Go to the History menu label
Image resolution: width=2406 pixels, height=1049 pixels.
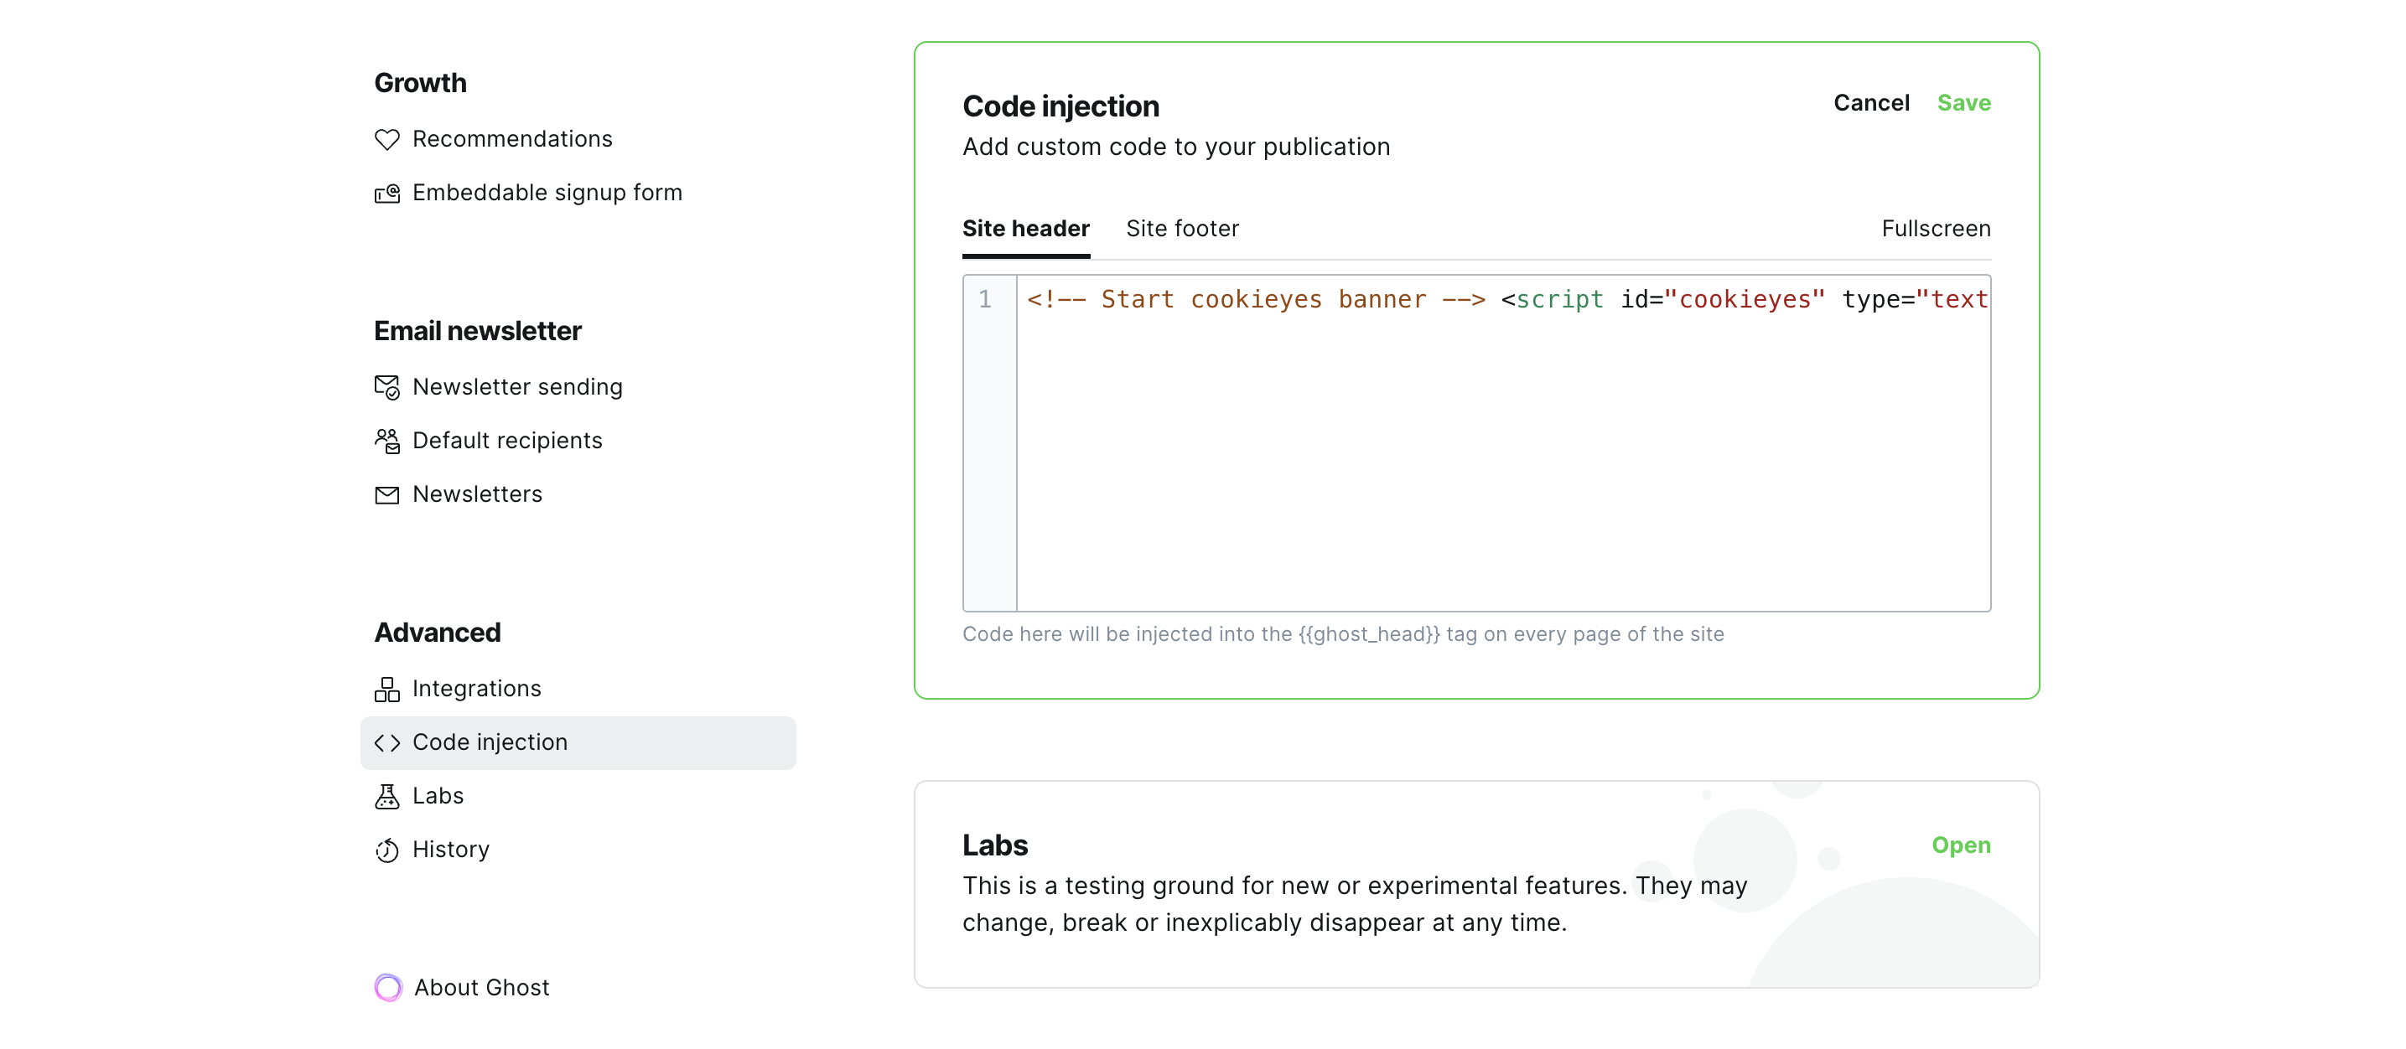click(451, 850)
